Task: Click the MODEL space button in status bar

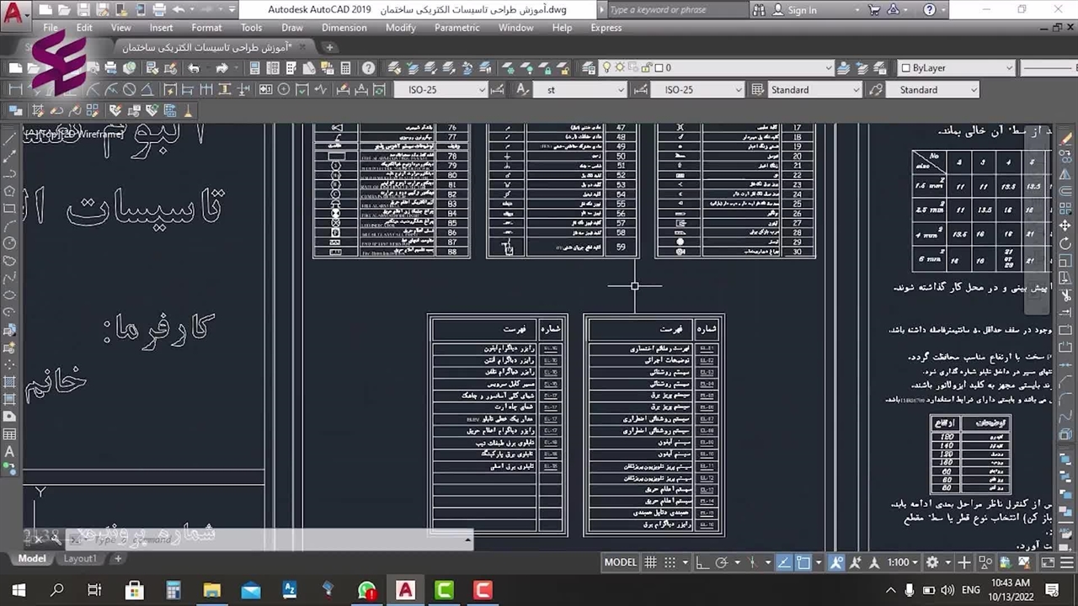Action: 621,562
